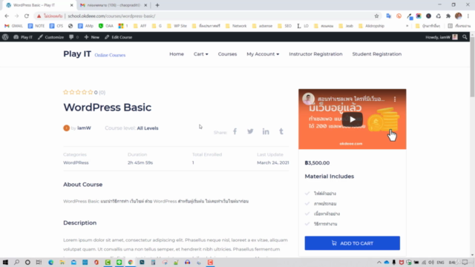Close the WordPress Basic tab
Viewport: 475px width, 267px height.
tap(71, 5)
